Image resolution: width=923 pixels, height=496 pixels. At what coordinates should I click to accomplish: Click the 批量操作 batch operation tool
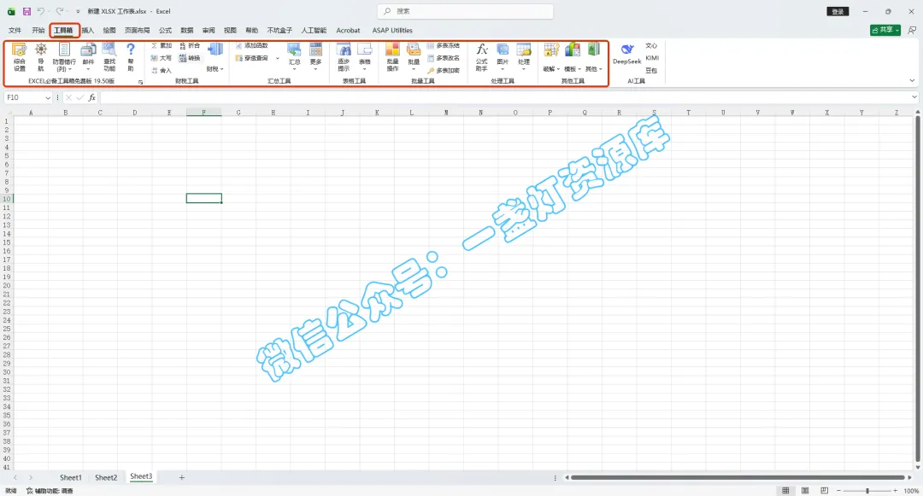coord(392,57)
